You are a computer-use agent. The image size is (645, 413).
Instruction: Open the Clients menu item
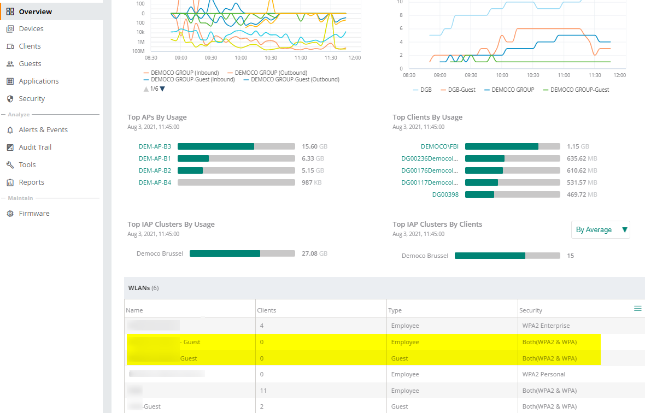click(x=30, y=46)
